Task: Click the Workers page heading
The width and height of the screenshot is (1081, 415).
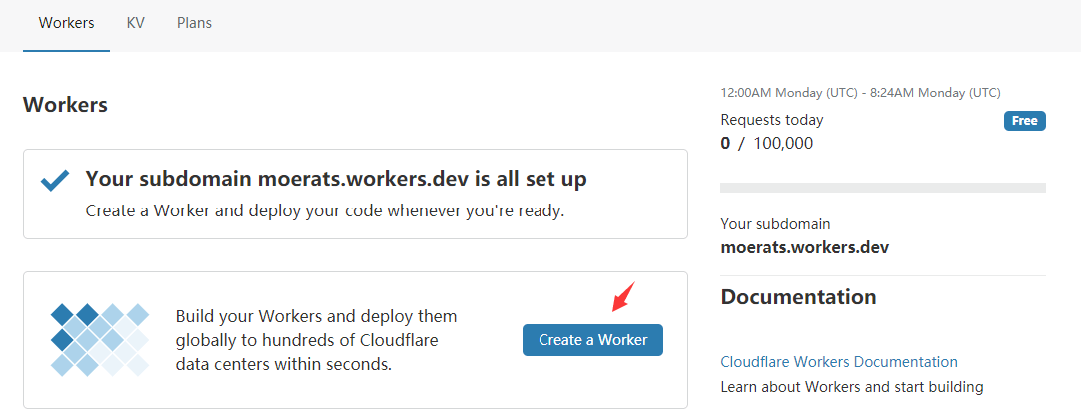Action: click(x=65, y=105)
